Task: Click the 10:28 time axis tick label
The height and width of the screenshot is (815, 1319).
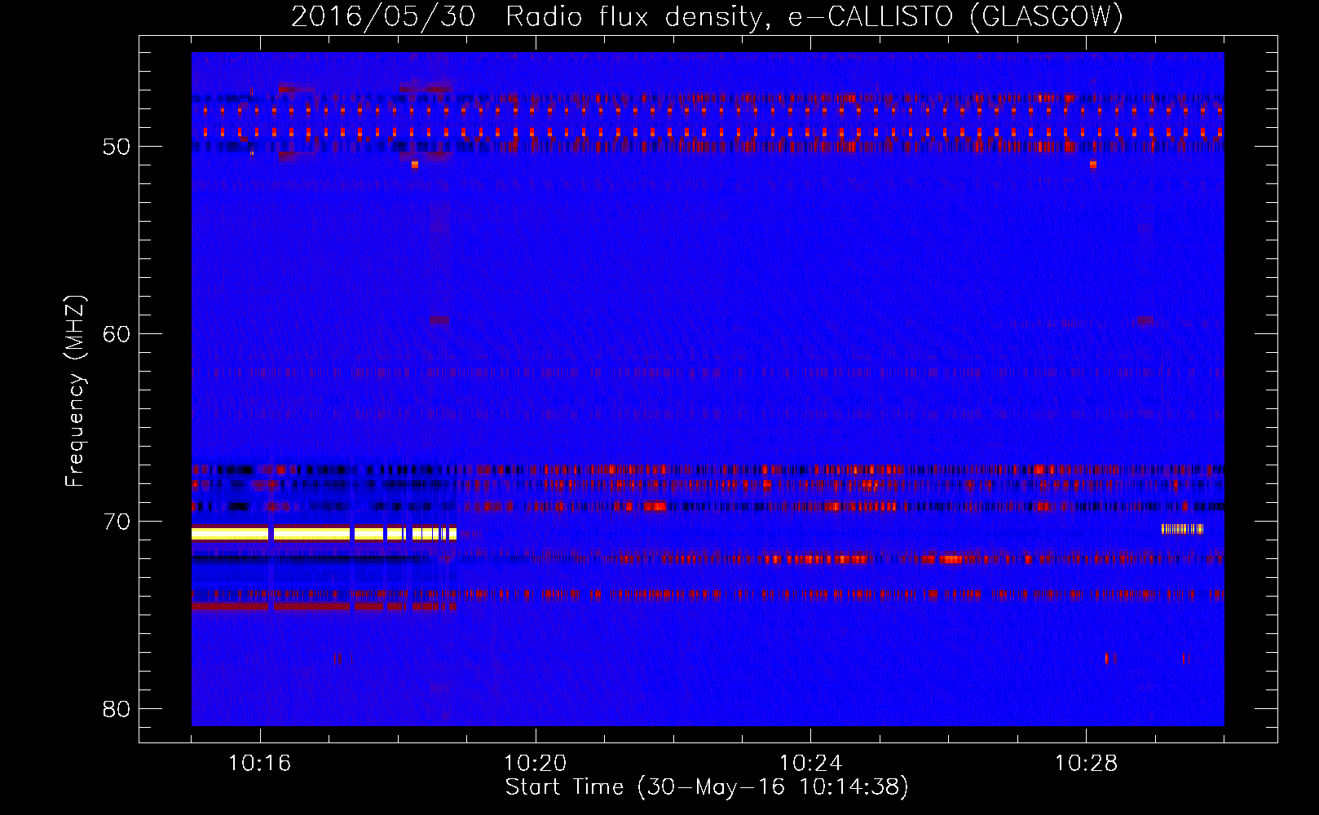Action: (1087, 764)
